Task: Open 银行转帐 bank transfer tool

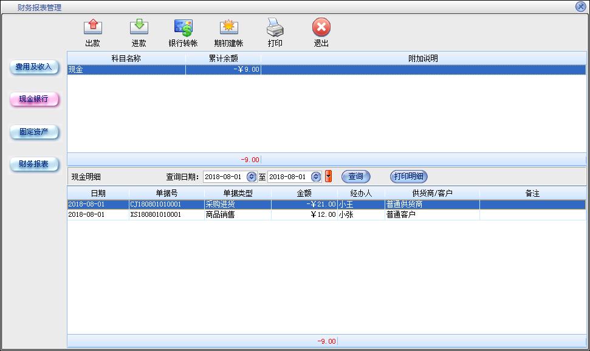Action: [183, 28]
